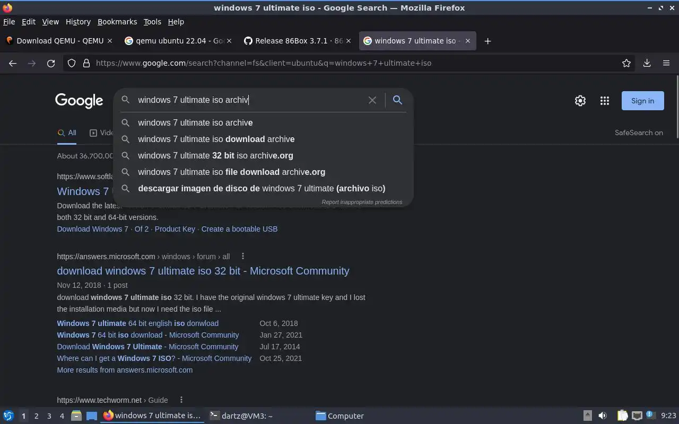Open the update notification tray icon

(650, 416)
